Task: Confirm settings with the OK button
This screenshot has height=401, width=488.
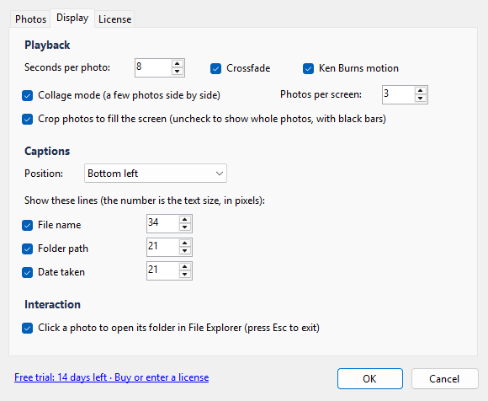Action: tap(370, 378)
